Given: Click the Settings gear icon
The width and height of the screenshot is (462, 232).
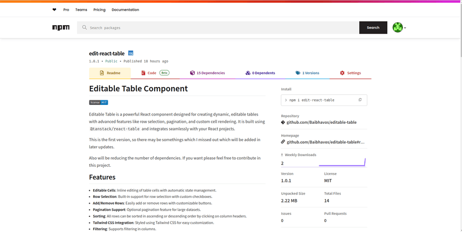Looking at the screenshot, I should 342,73.
